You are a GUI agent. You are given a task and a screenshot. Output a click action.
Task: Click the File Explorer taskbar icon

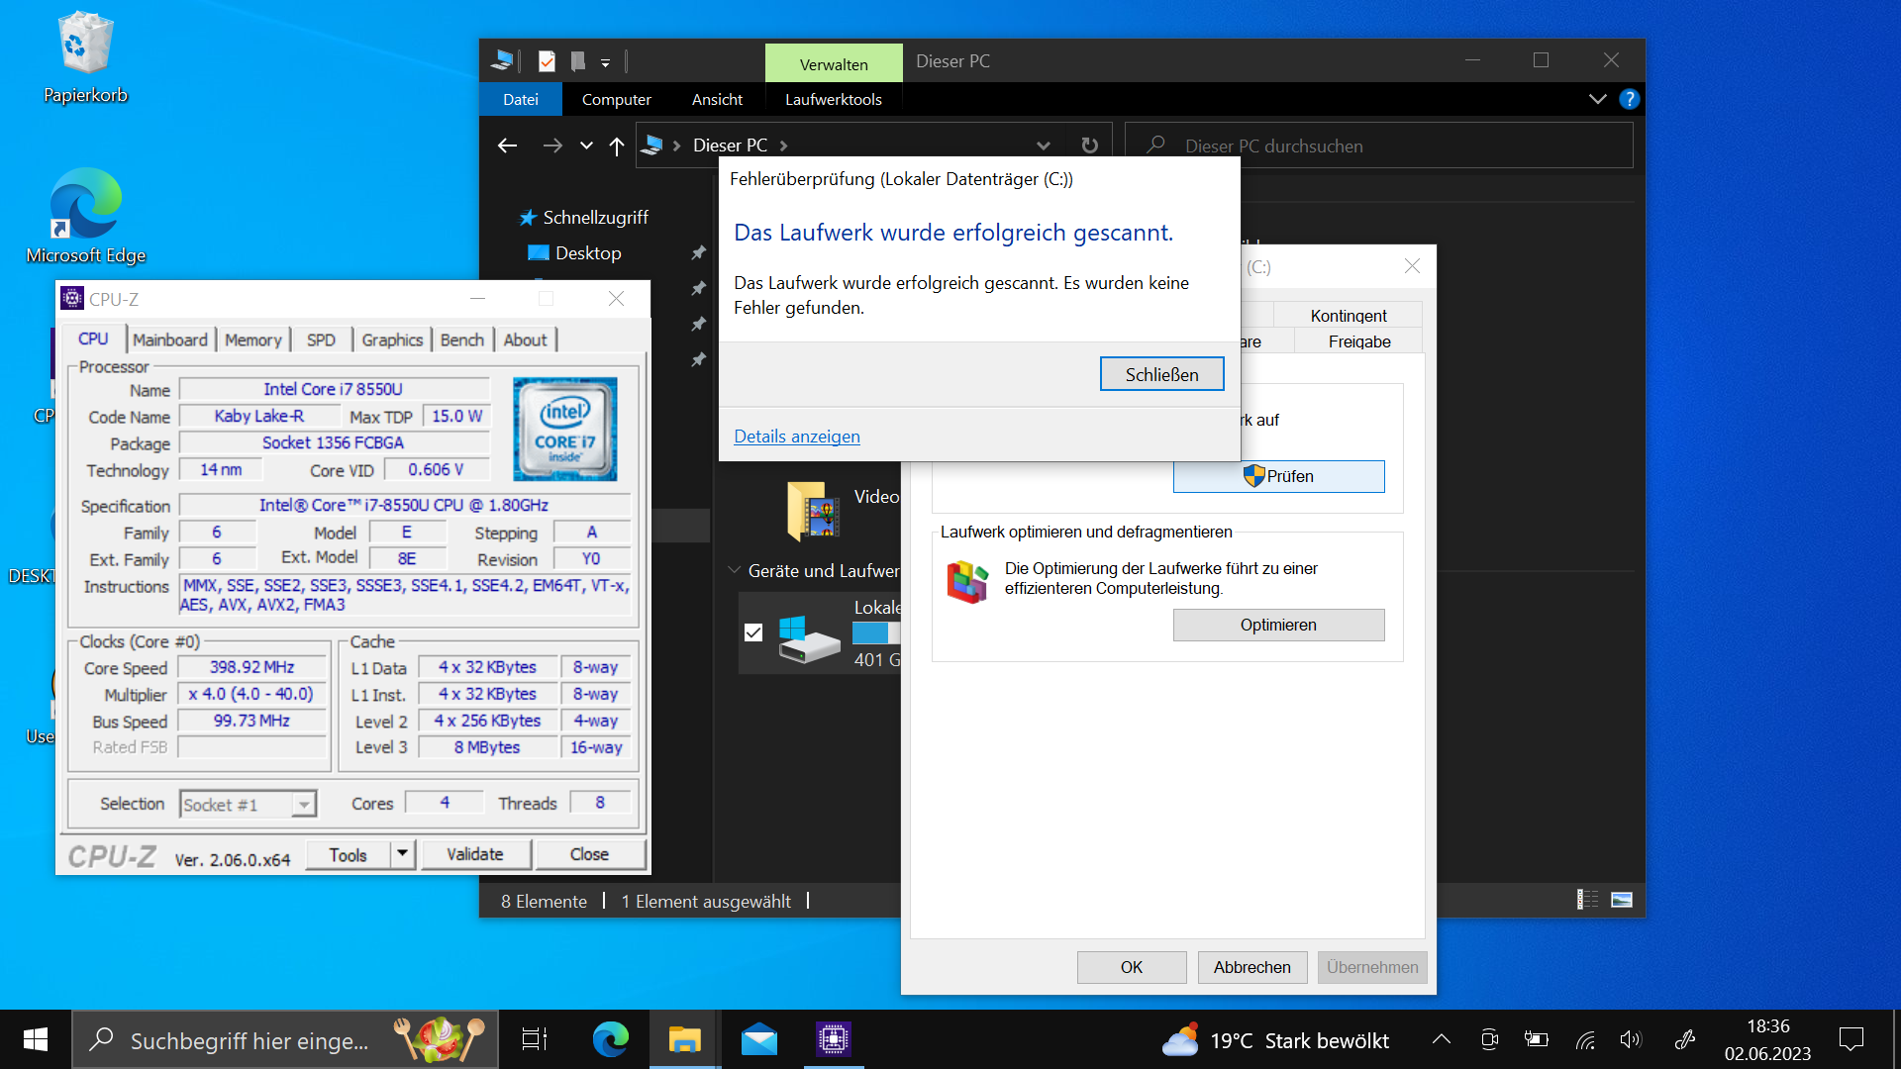click(x=684, y=1039)
